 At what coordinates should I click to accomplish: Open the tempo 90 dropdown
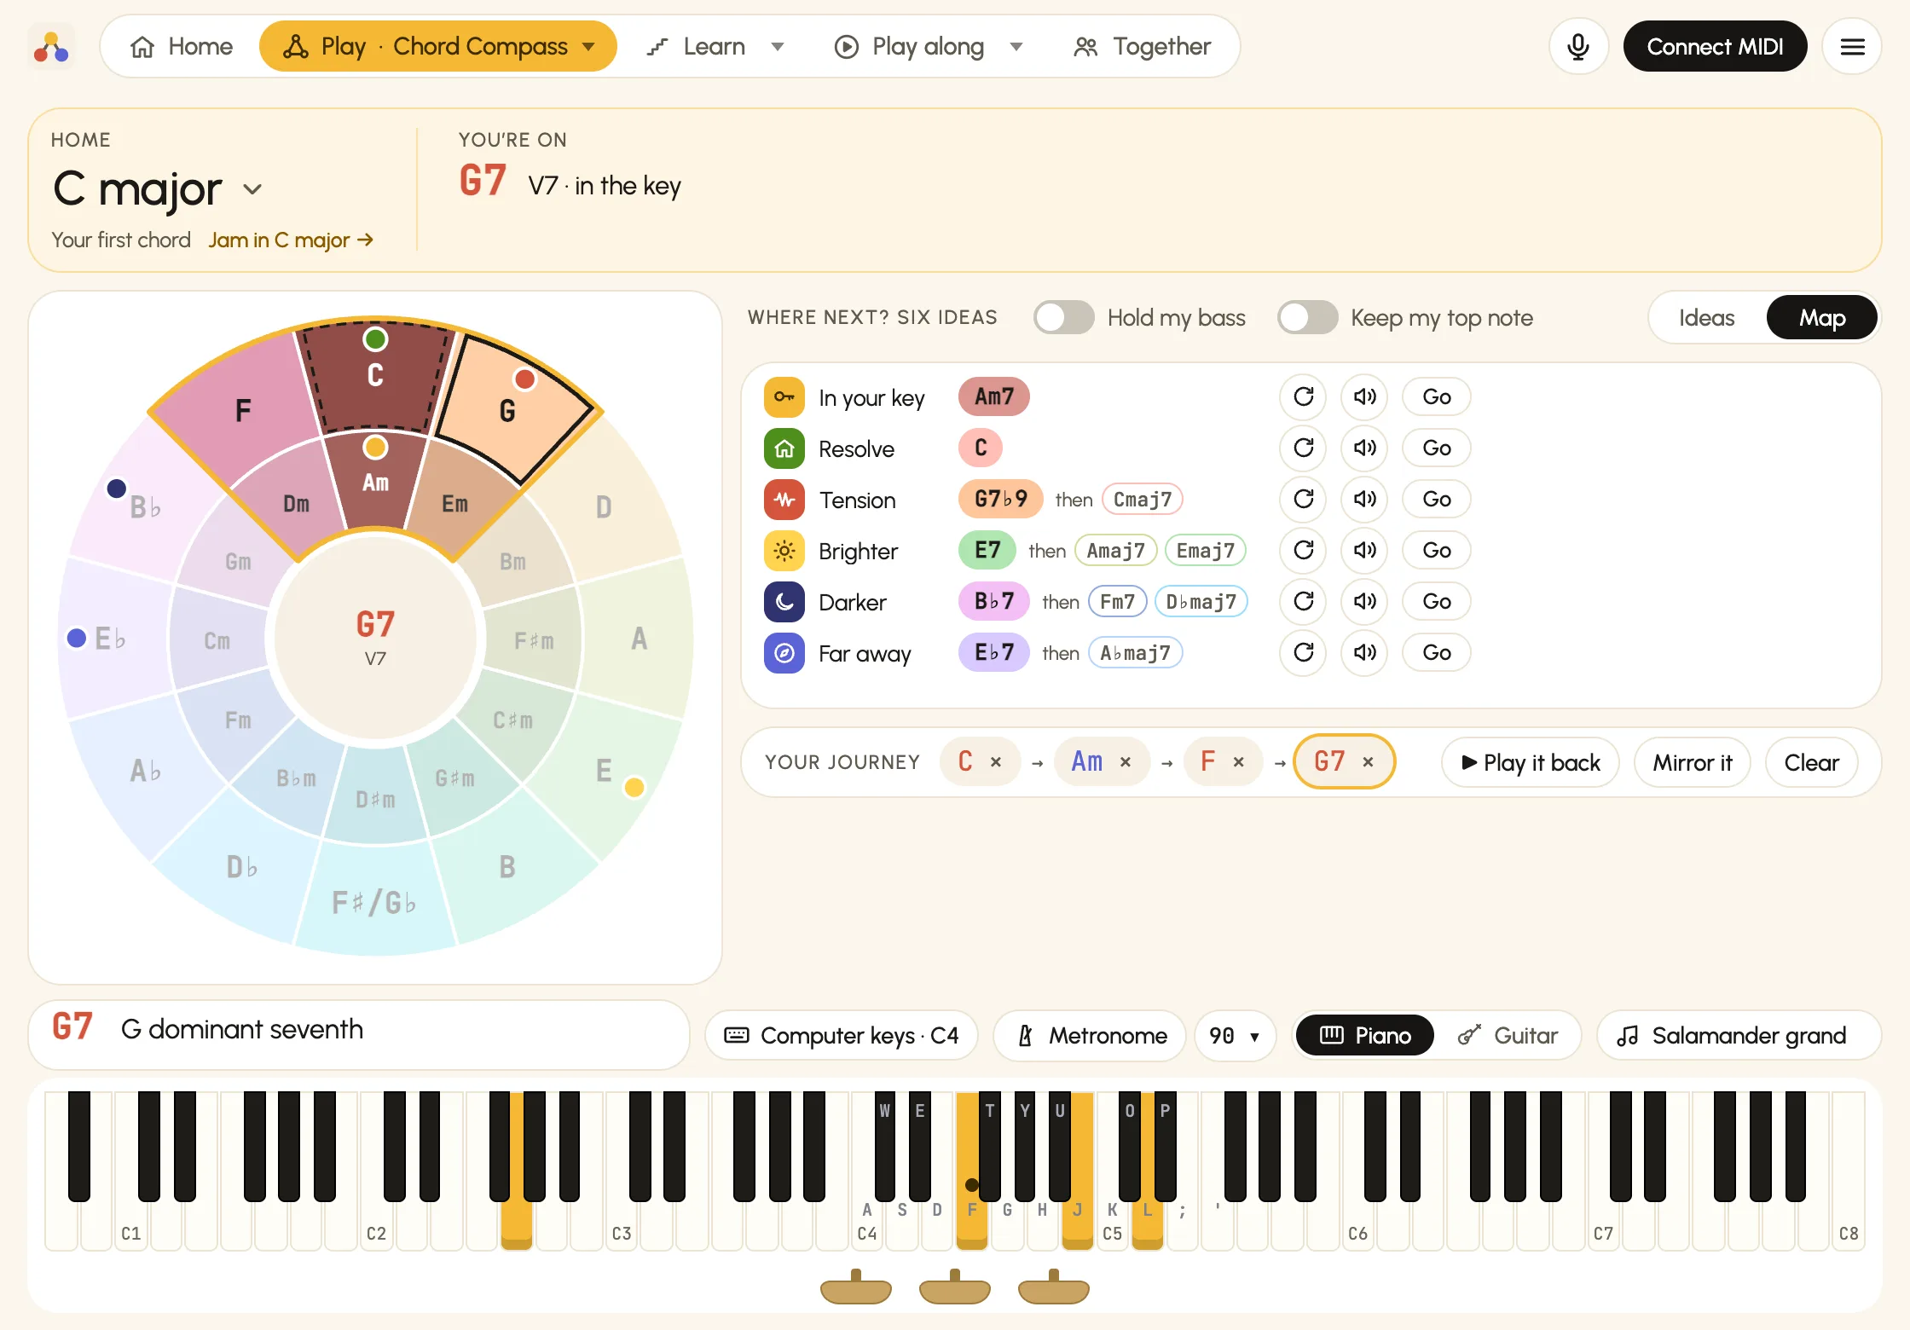1235,1035
